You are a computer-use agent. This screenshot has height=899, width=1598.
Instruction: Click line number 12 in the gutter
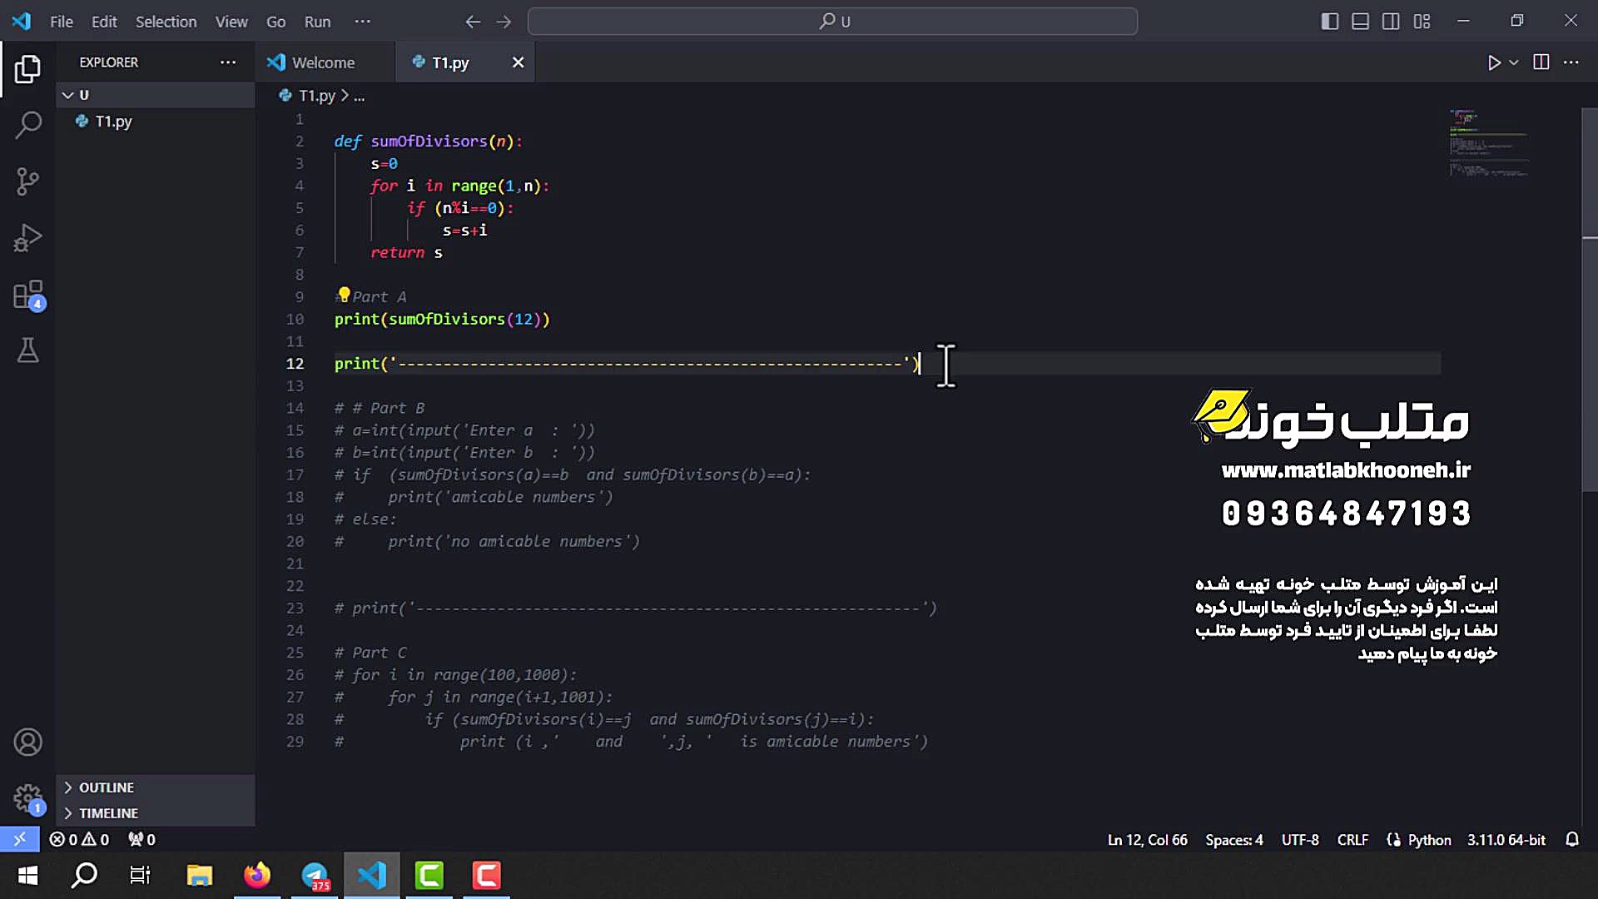coord(295,364)
